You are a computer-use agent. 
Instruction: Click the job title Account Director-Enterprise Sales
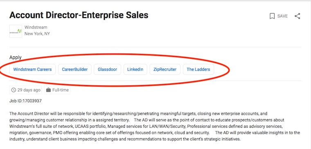[79, 15]
